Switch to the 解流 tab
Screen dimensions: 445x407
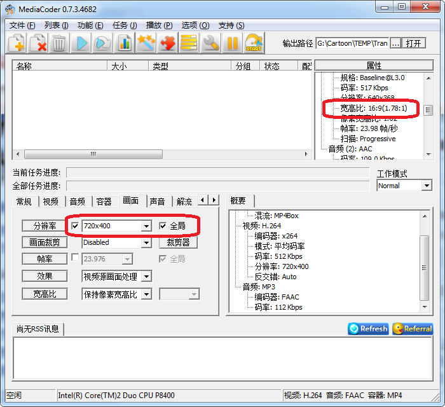(x=184, y=202)
